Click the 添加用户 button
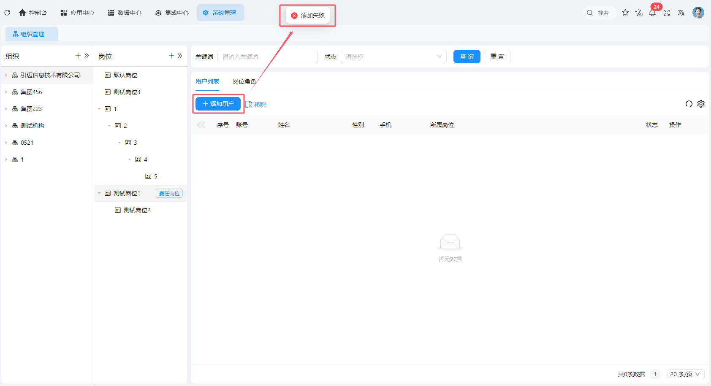 (x=218, y=104)
